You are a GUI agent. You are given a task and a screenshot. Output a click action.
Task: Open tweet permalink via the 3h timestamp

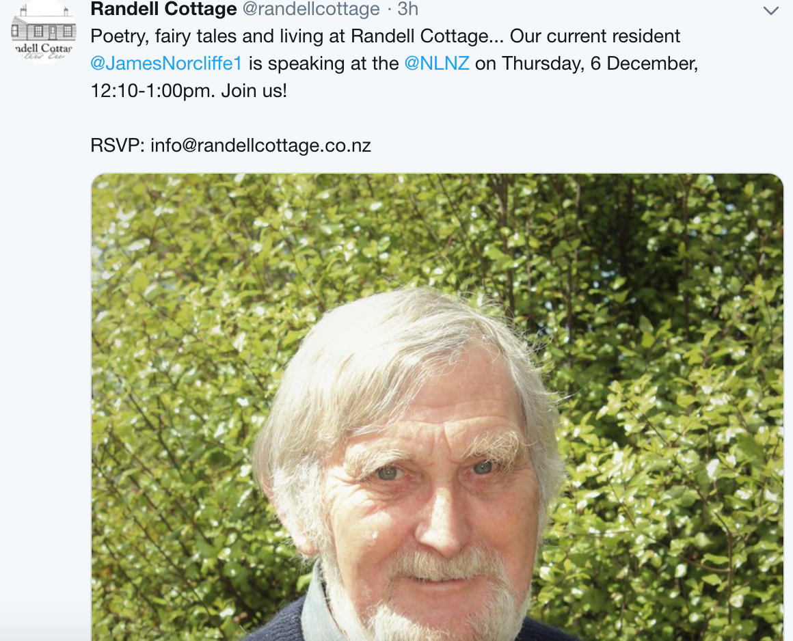[x=408, y=9]
